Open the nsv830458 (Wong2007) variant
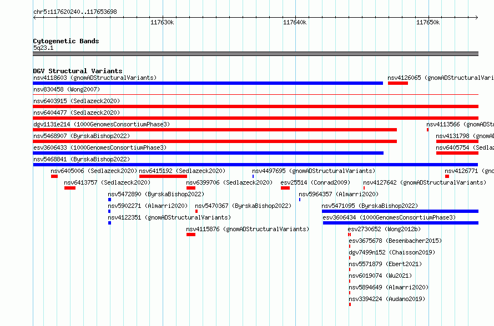The image size is (494, 326). click(x=67, y=89)
